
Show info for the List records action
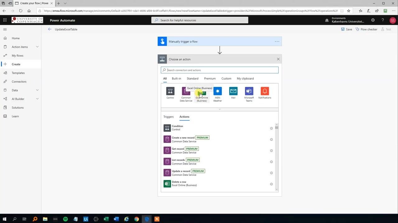tap(271, 162)
